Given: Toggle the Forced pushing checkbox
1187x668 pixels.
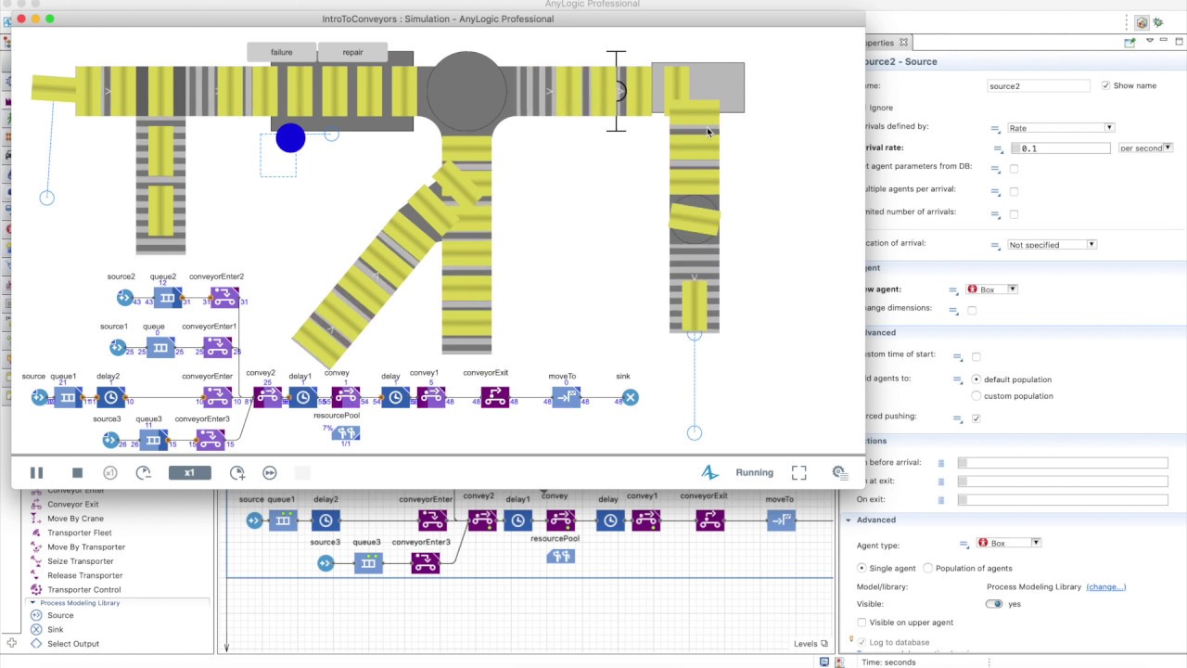Looking at the screenshot, I should point(976,418).
